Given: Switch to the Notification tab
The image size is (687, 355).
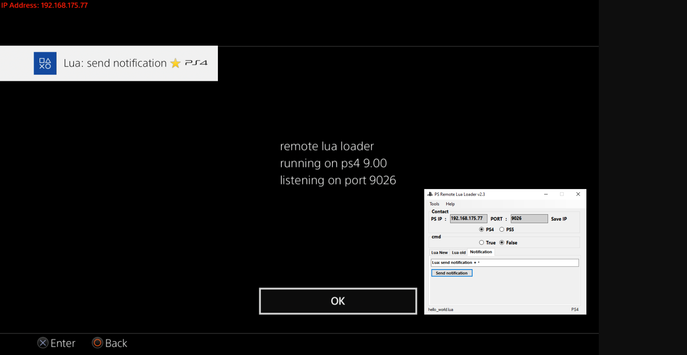Looking at the screenshot, I should tap(481, 252).
